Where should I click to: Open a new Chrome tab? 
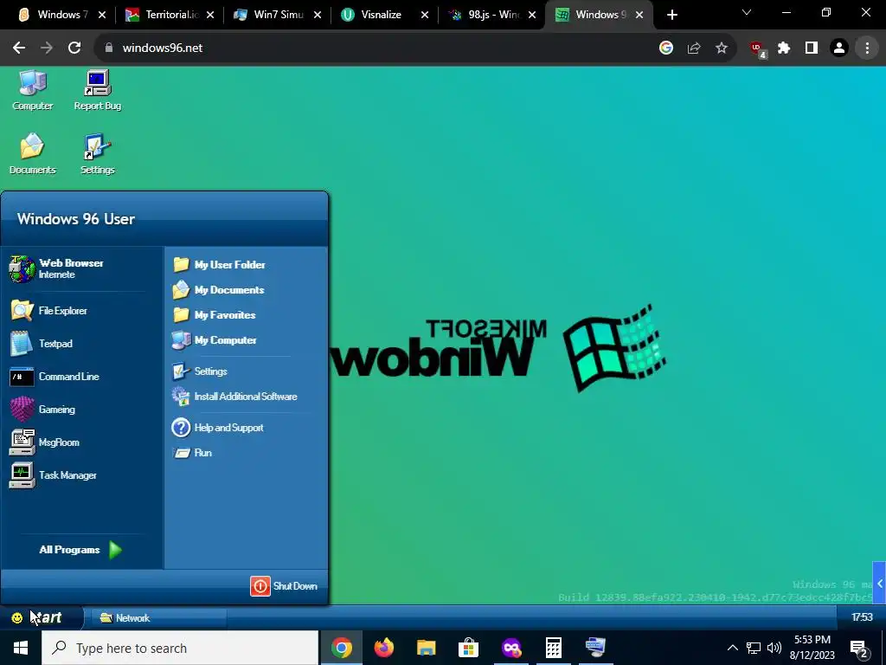coord(671,15)
